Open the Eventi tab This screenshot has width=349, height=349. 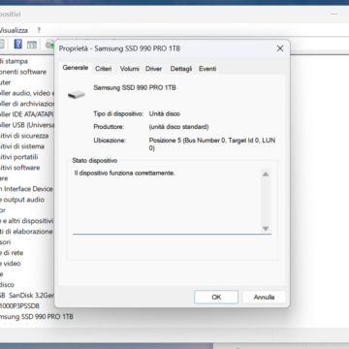tap(207, 69)
